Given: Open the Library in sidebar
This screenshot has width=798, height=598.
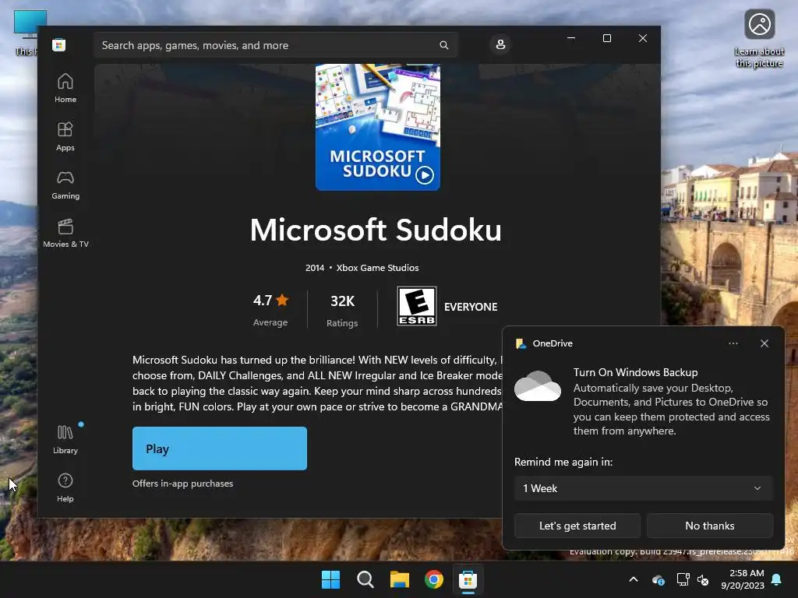Looking at the screenshot, I should coord(65,440).
